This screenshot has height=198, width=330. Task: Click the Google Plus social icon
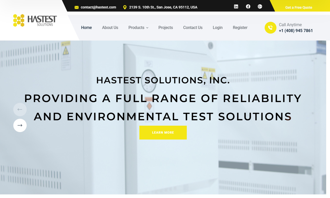(260, 6)
